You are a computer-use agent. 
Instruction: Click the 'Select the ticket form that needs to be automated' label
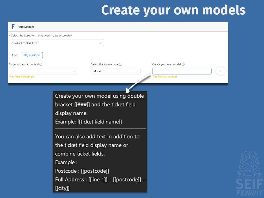42,36
